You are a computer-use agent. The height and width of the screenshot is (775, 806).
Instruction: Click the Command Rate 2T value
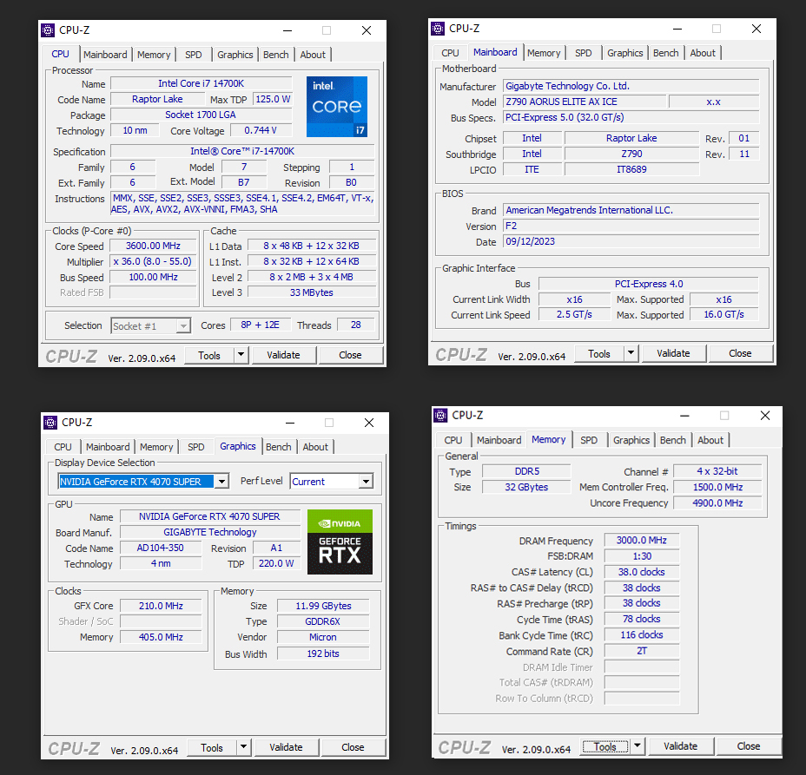point(642,651)
